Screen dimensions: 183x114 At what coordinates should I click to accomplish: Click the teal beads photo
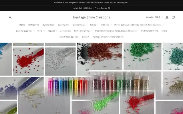click(x=173, y=56)
